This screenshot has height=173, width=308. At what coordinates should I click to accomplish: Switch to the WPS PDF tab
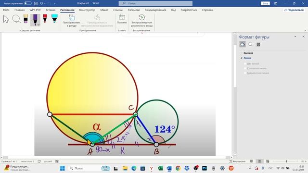click(35, 10)
